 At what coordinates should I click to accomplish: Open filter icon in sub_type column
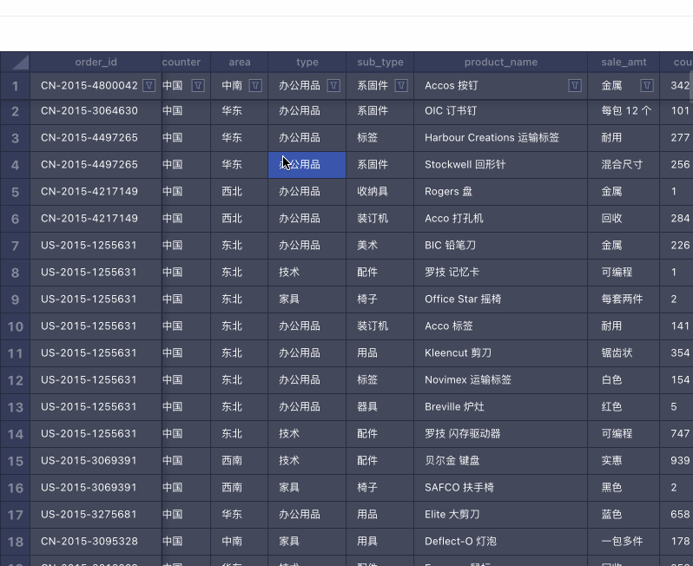coord(401,86)
